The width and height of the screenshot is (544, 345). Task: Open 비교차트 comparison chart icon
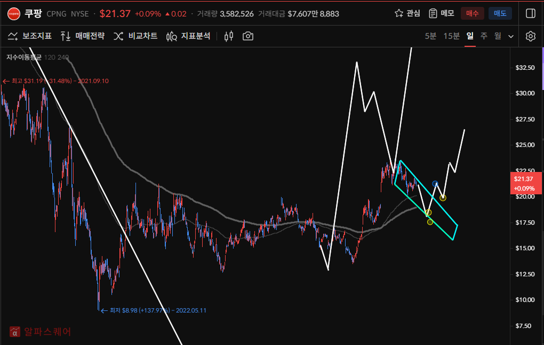point(118,36)
